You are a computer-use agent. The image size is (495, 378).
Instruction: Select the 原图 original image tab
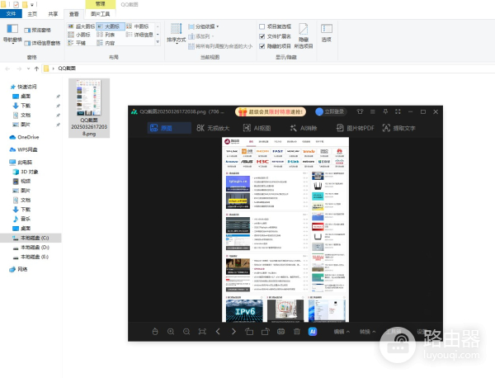(169, 128)
